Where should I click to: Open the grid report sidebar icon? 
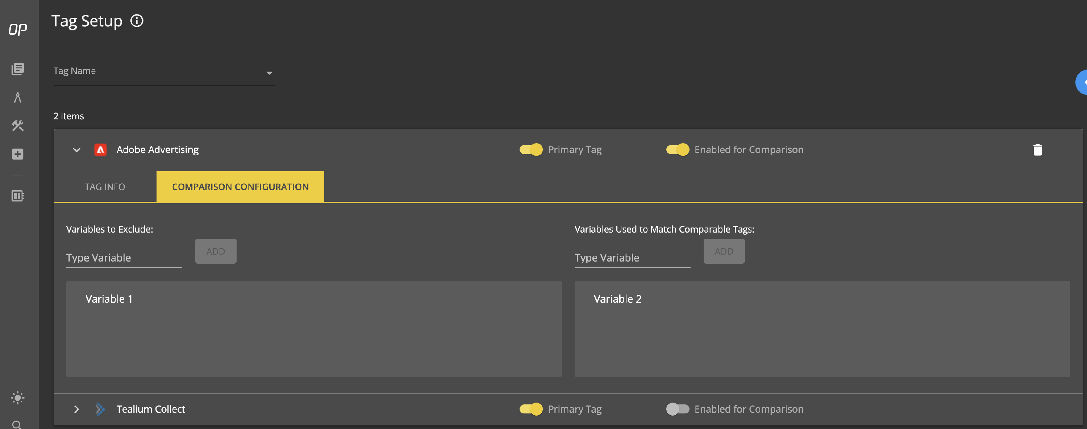18,196
